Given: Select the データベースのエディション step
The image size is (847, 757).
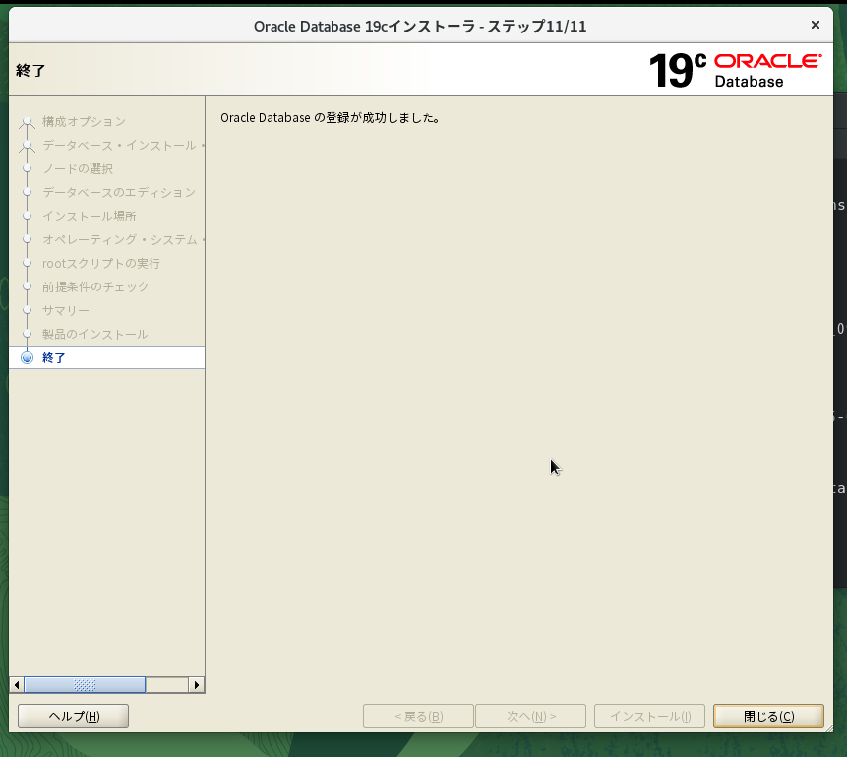Looking at the screenshot, I should 119,192.
